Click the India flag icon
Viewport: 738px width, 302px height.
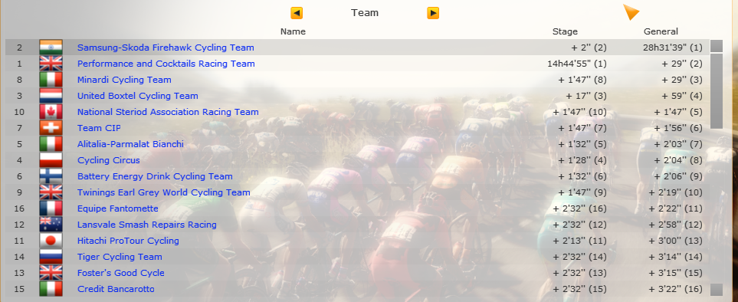click(51, 48)
